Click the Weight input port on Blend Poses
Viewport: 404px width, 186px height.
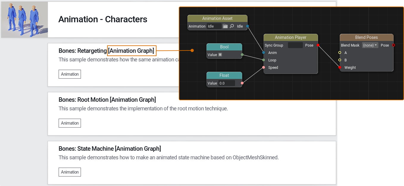340,67
